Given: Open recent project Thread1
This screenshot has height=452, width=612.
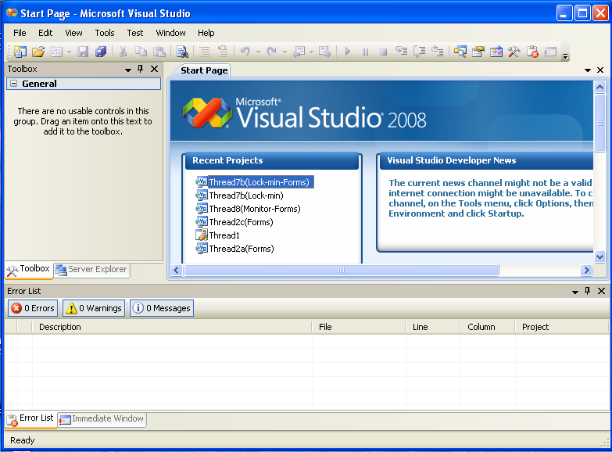Looking at the screenshot, I should [224, 235].
